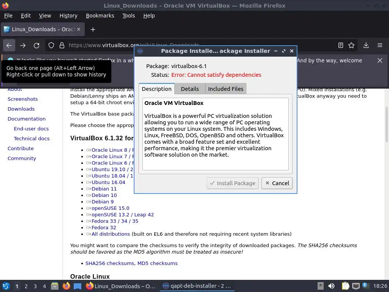
Task: Open the History menu
Action: point(68,16)
